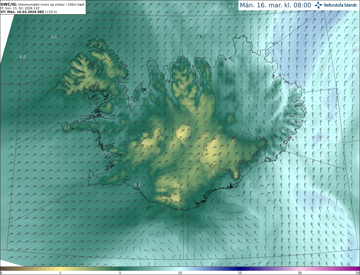Click the 'VT: Mán. 16.03.2026 08Z (+20 h)' line
360x275 pixels.
(x=29, y=12)
